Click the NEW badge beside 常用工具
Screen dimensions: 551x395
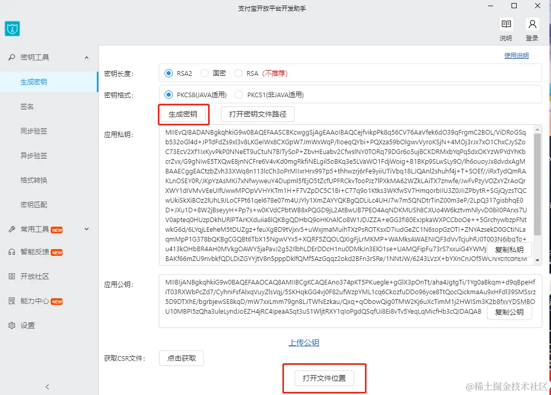point(57,230)
